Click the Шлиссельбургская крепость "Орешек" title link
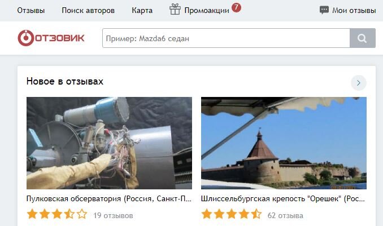 click(283, 199)
